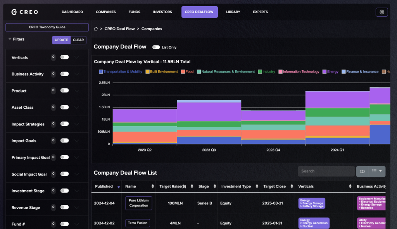This screenshot has width=397, height=229.
Task: Expand the Asset Class filter chevron
Action: tap(77, 107)
